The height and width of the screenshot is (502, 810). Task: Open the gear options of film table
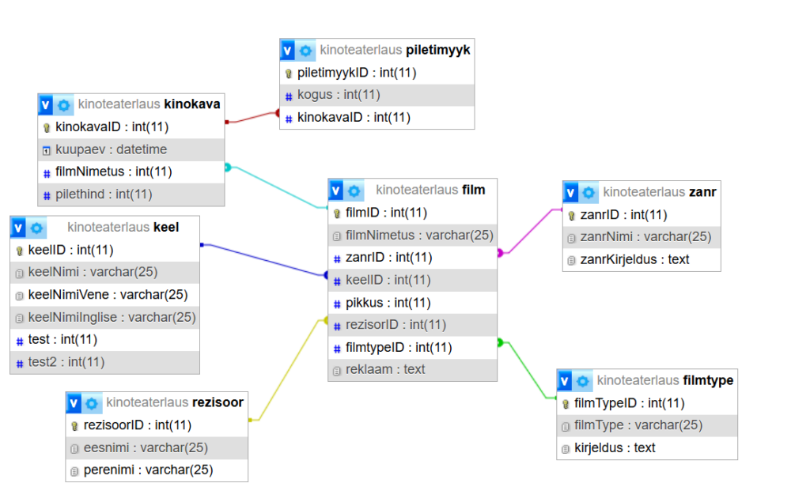tap(354, 191)
